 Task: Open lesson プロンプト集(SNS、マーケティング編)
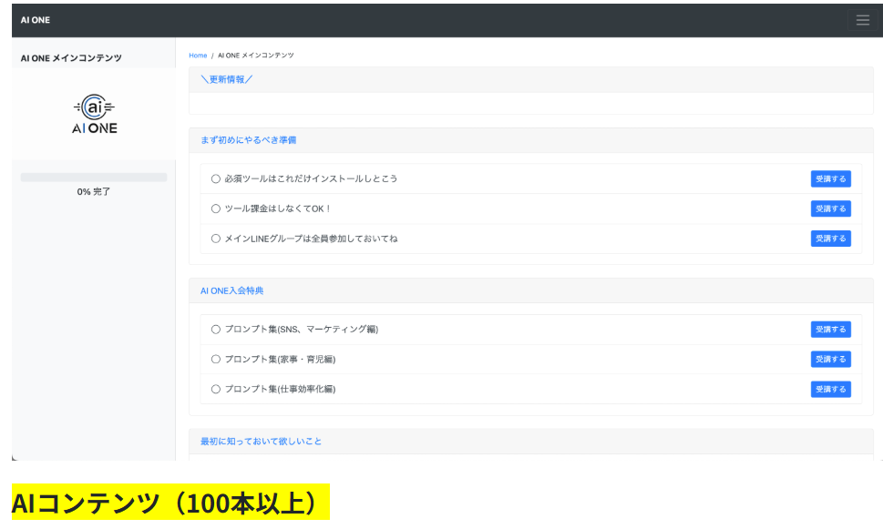tap(302, 330)
